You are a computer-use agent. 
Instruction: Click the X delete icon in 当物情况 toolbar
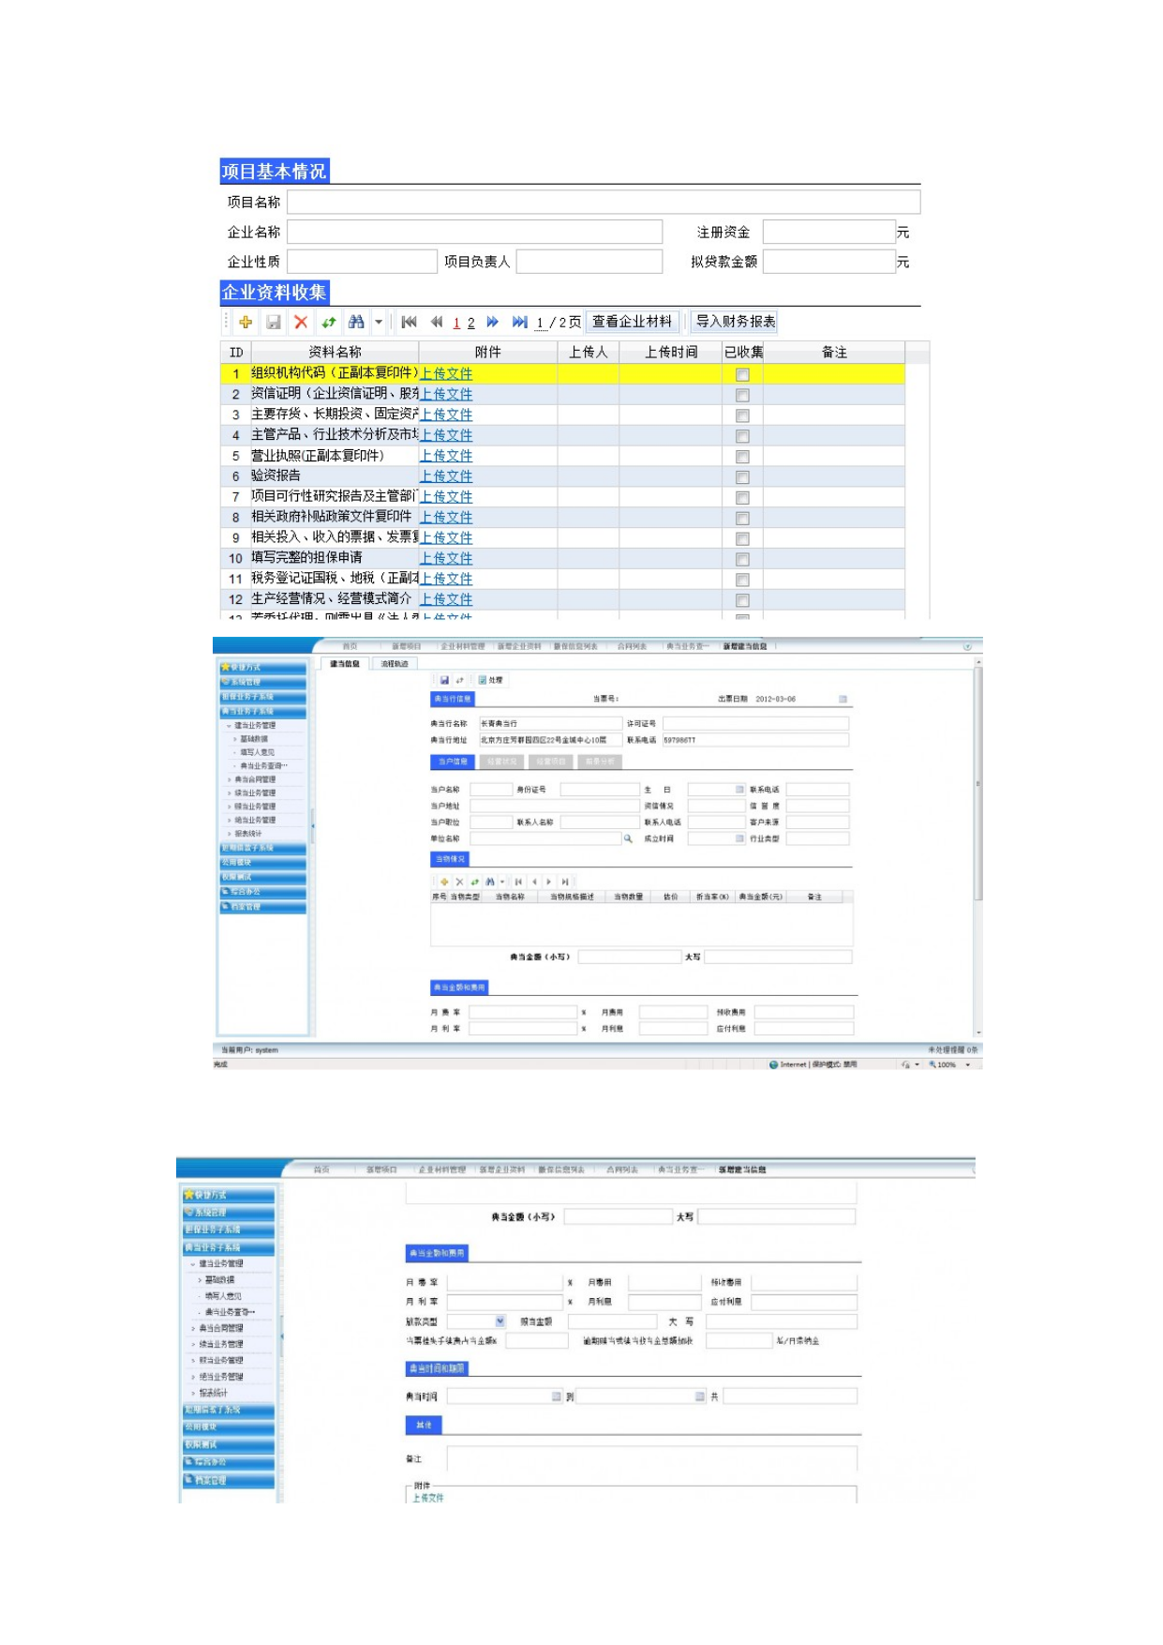pos(459,882)
